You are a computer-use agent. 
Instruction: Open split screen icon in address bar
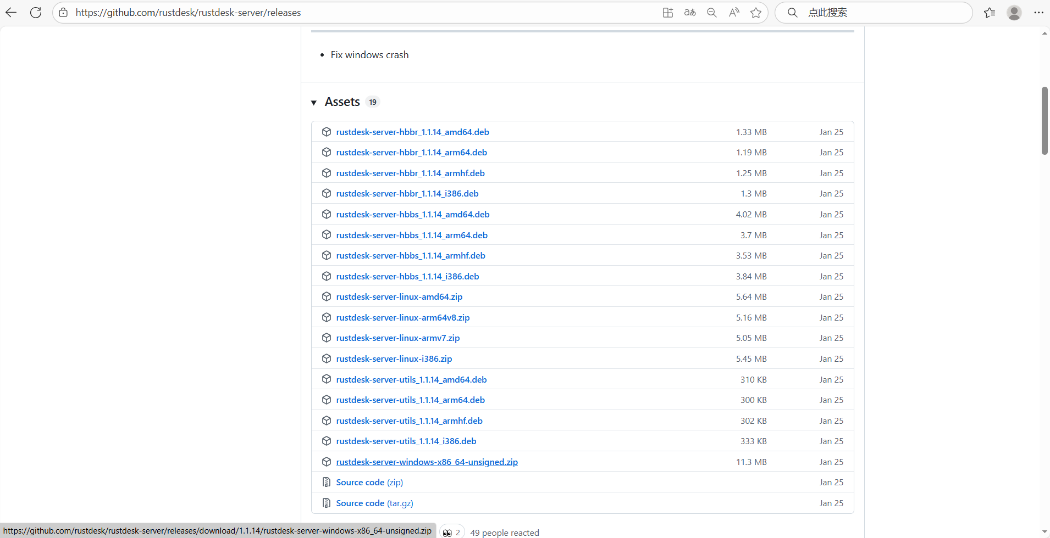click(x=668, y=13)
